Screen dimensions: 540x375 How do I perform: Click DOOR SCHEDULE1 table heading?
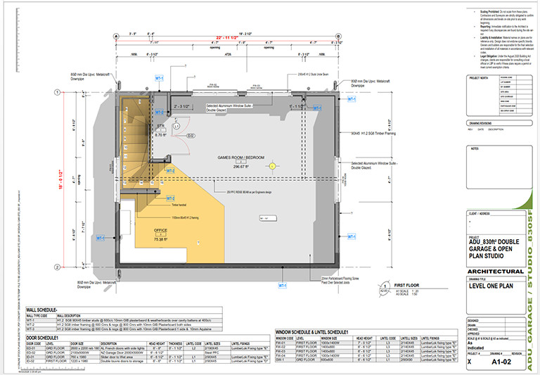coord(42,338)
